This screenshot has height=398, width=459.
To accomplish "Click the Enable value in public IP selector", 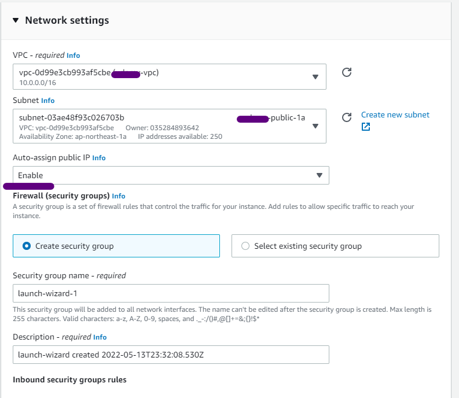I will [31, 175].
